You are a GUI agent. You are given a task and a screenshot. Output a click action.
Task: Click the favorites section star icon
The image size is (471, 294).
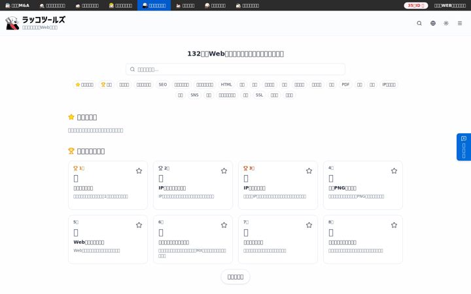pyautogui.click(x=71, y=117)
